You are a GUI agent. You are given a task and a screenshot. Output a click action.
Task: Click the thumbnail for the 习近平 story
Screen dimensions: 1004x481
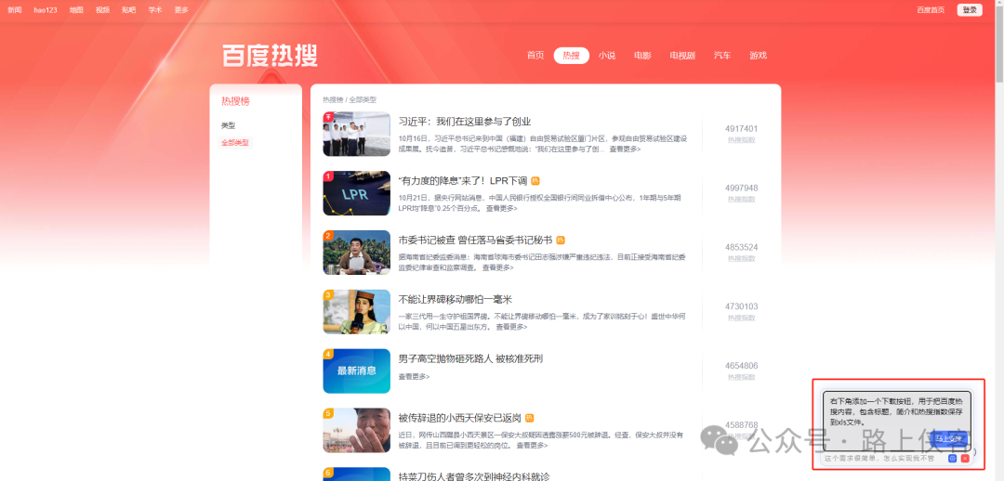(x=357, y=134)
